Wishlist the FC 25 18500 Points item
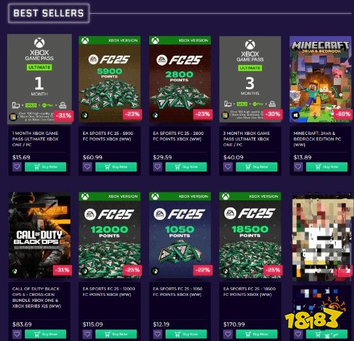Screen dimensions: 354x341 point(228,334)
